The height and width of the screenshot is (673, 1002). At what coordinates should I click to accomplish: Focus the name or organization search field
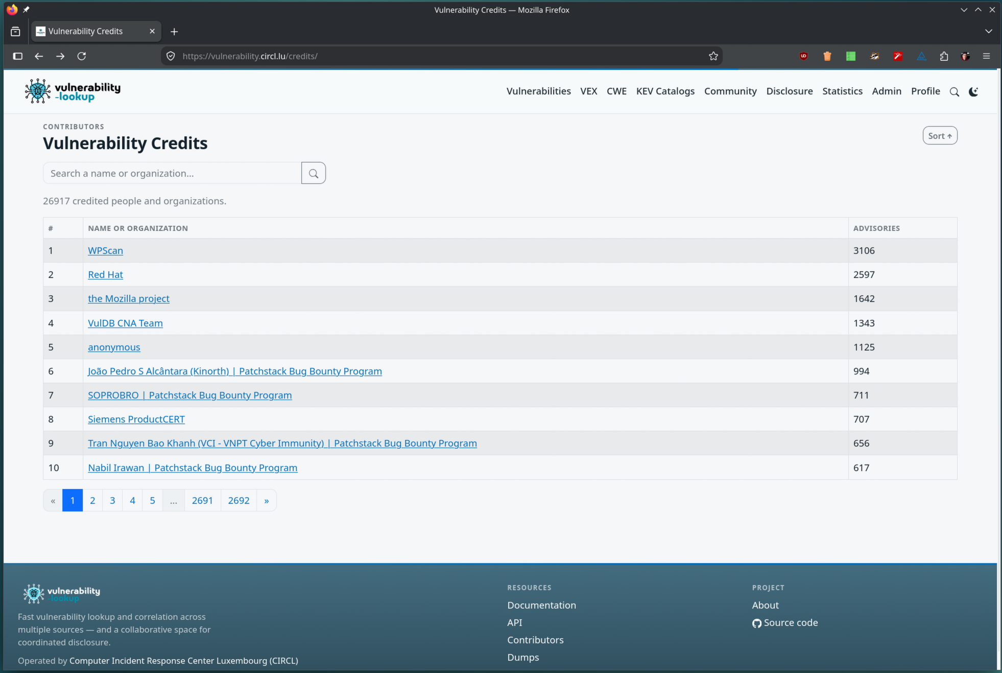click(x=173, y=173)
